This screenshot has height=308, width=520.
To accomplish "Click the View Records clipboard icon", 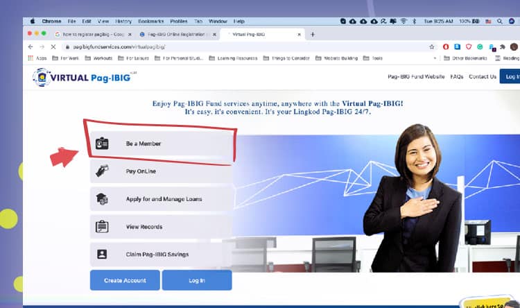I will [102, 226].
